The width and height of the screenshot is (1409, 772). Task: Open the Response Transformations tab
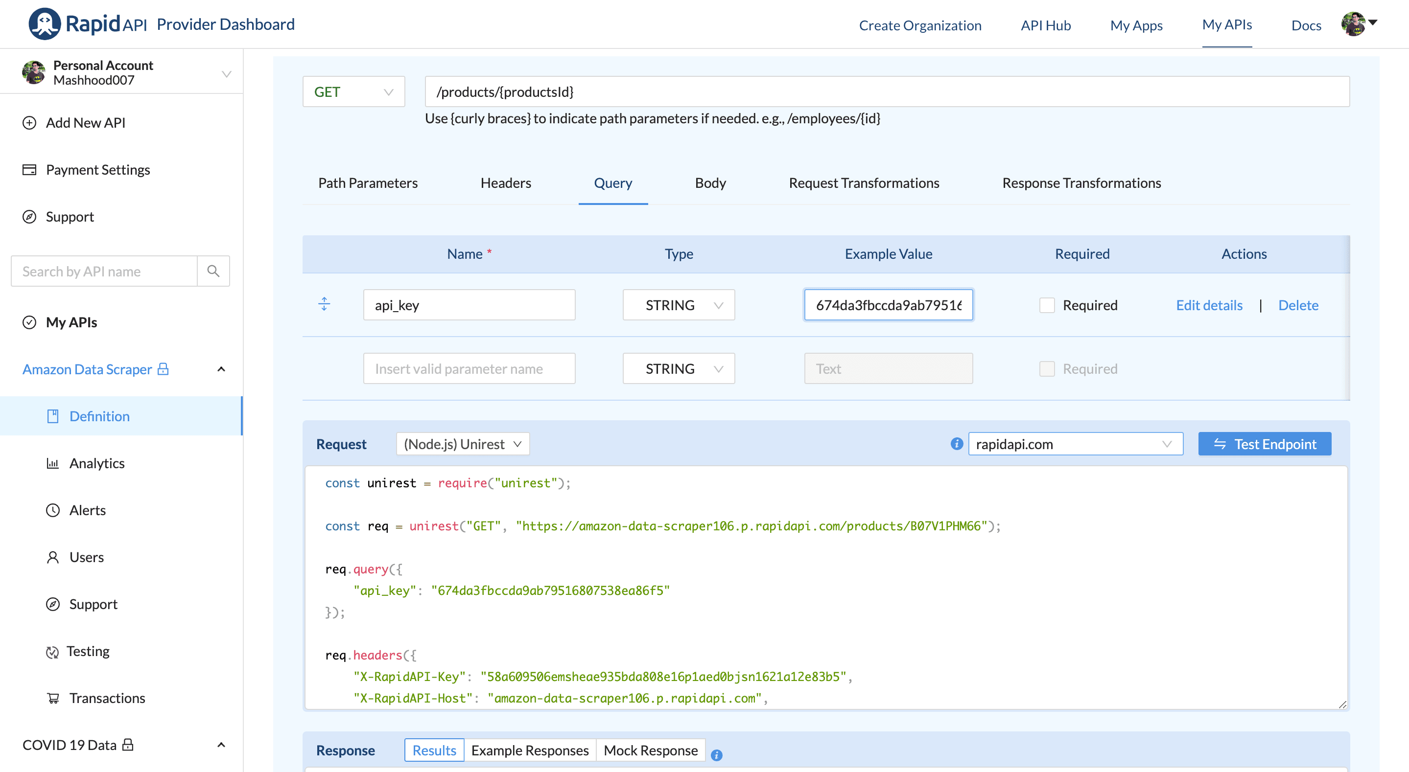pyautogui.click(x=1081, y=182)
